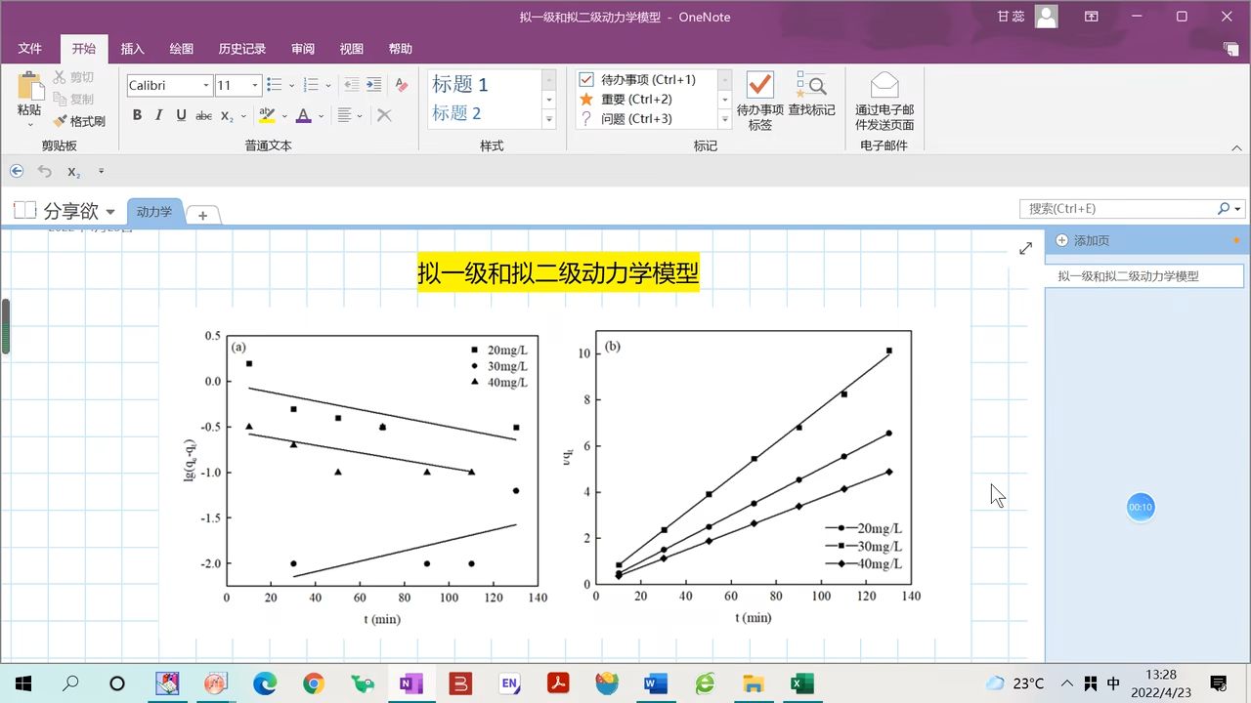Click the 查找标记 Find Tags button
The width and height of the screenshot is (1251, 703).
click(811, 94)
